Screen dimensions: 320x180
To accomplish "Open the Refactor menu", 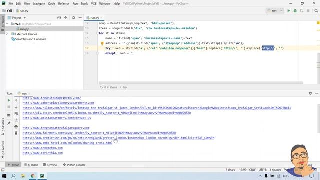I will [x=64, y=3].
